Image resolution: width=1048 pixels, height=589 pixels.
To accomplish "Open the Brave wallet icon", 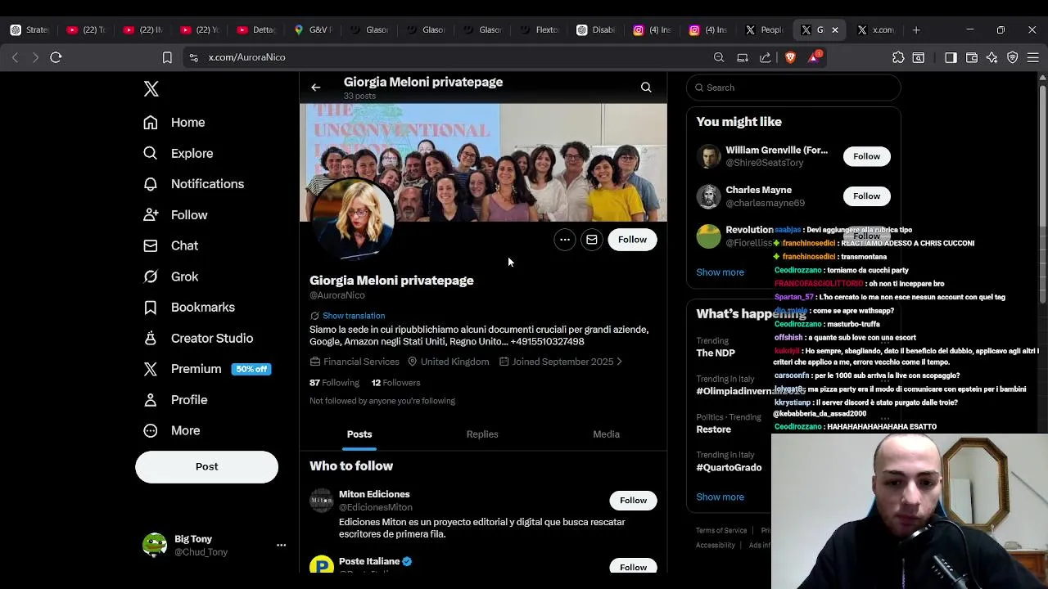I will coord(972,57).
